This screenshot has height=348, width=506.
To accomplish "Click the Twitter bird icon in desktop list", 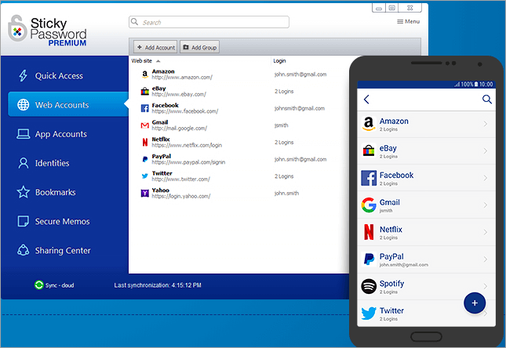I will pos(145,176).
